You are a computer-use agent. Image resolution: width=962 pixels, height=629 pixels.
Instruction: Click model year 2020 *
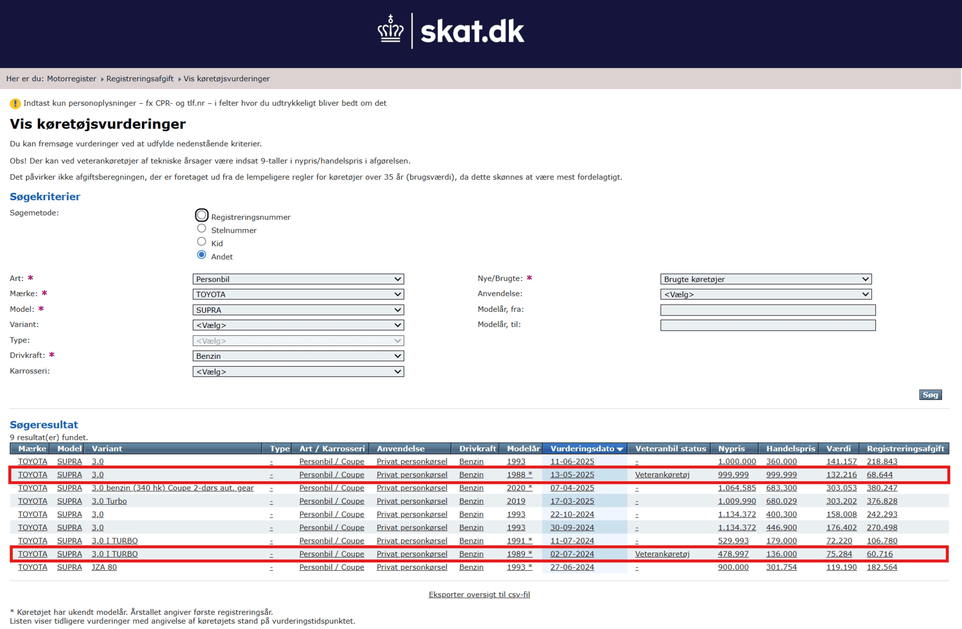tap(519, 488)
